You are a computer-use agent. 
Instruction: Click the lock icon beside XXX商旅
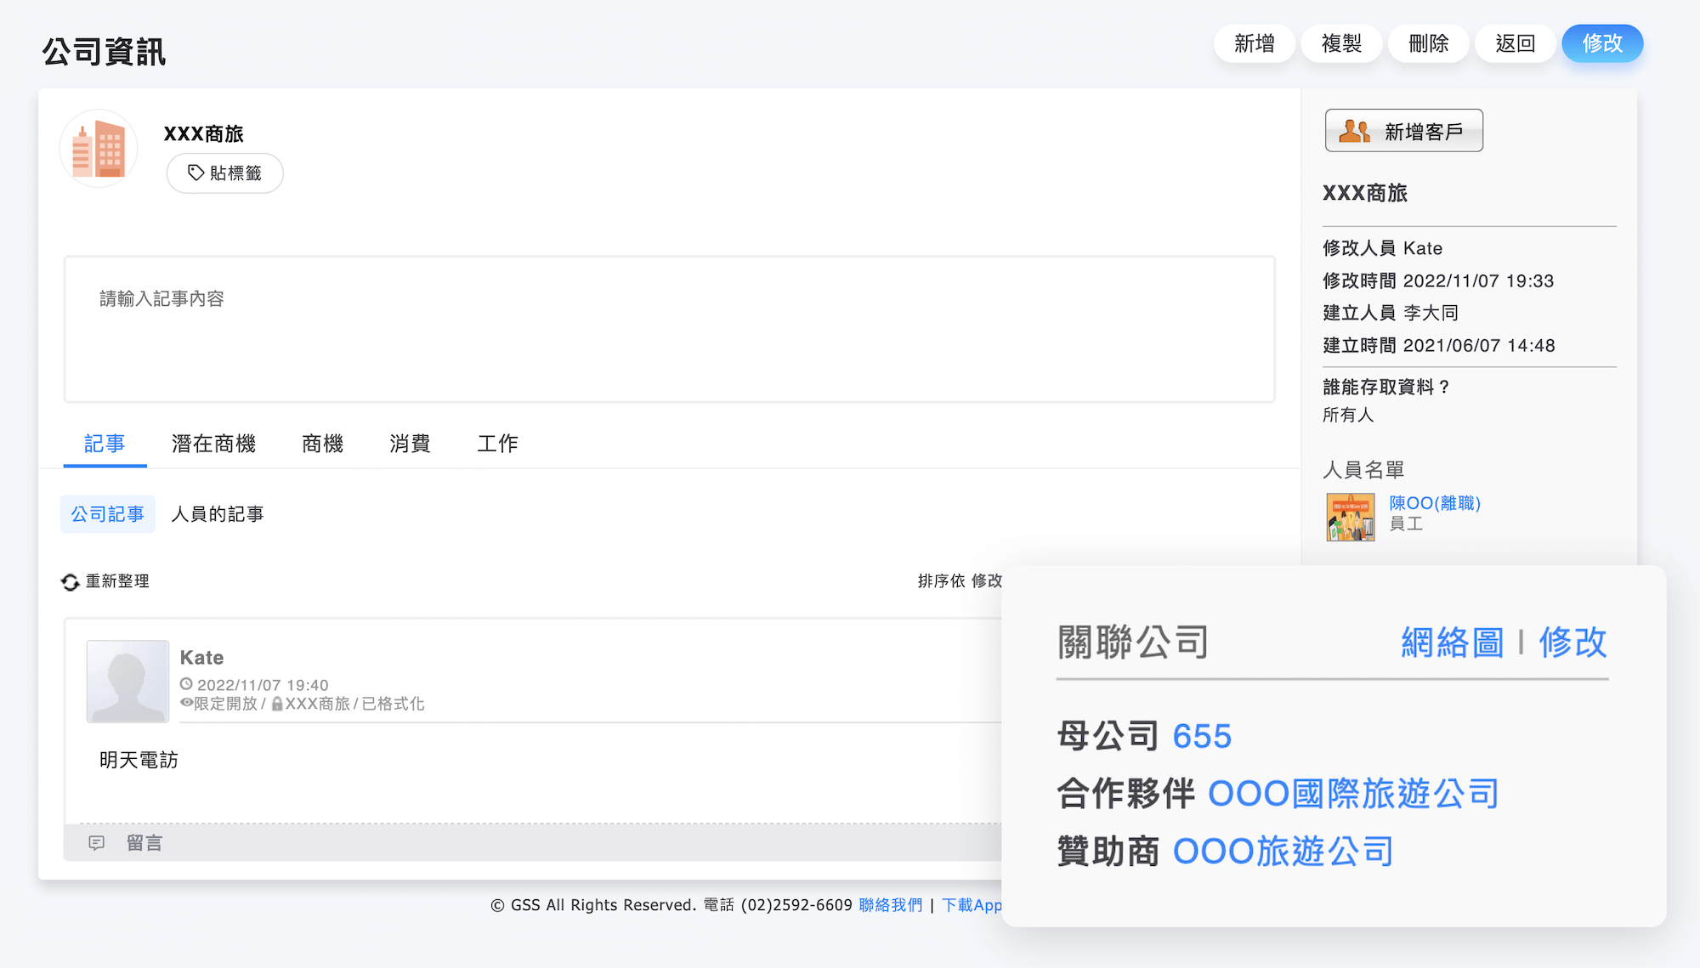pyautogui.click(x=277, y=704)
